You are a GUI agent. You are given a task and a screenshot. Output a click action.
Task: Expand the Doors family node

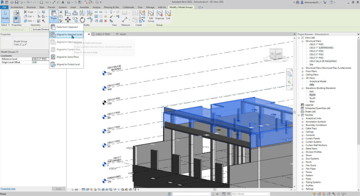pyautogui.click(x=302, y=155)
